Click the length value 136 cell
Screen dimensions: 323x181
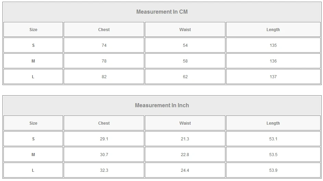coord(273,61)
